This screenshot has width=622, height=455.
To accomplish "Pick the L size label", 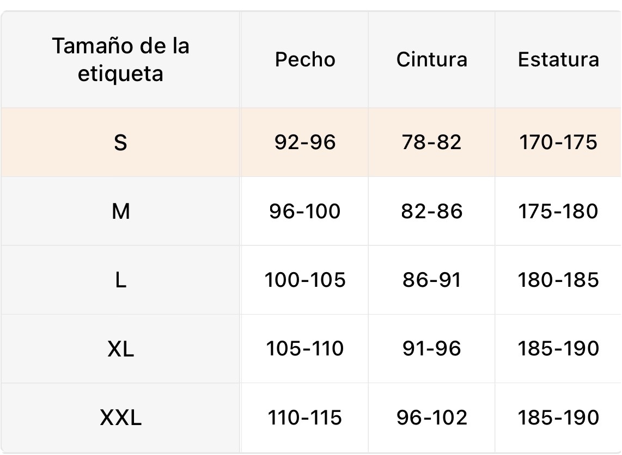I will [x=120, y=280].
